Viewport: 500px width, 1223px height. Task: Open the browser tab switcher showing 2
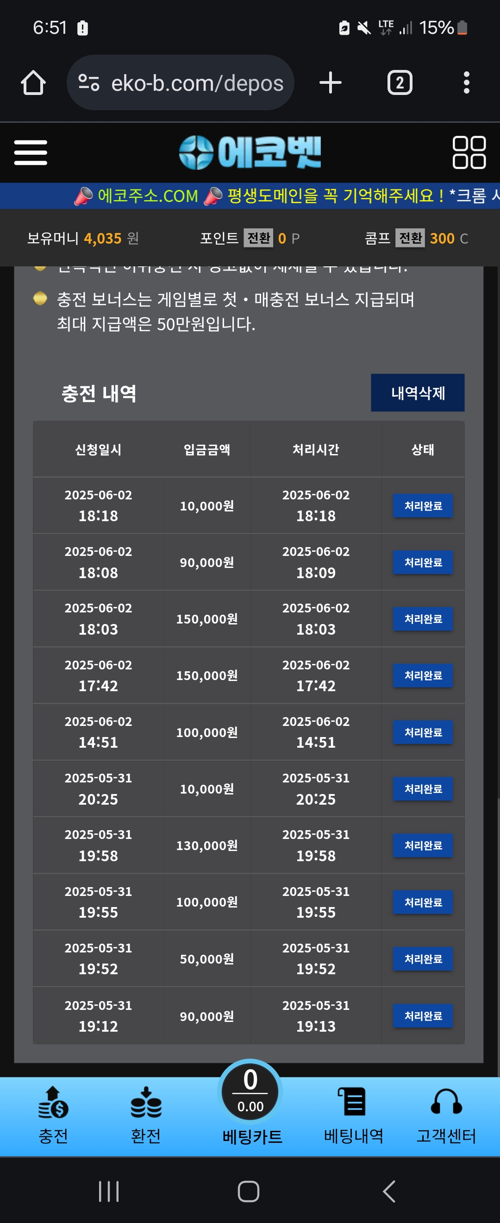point(400,82)
